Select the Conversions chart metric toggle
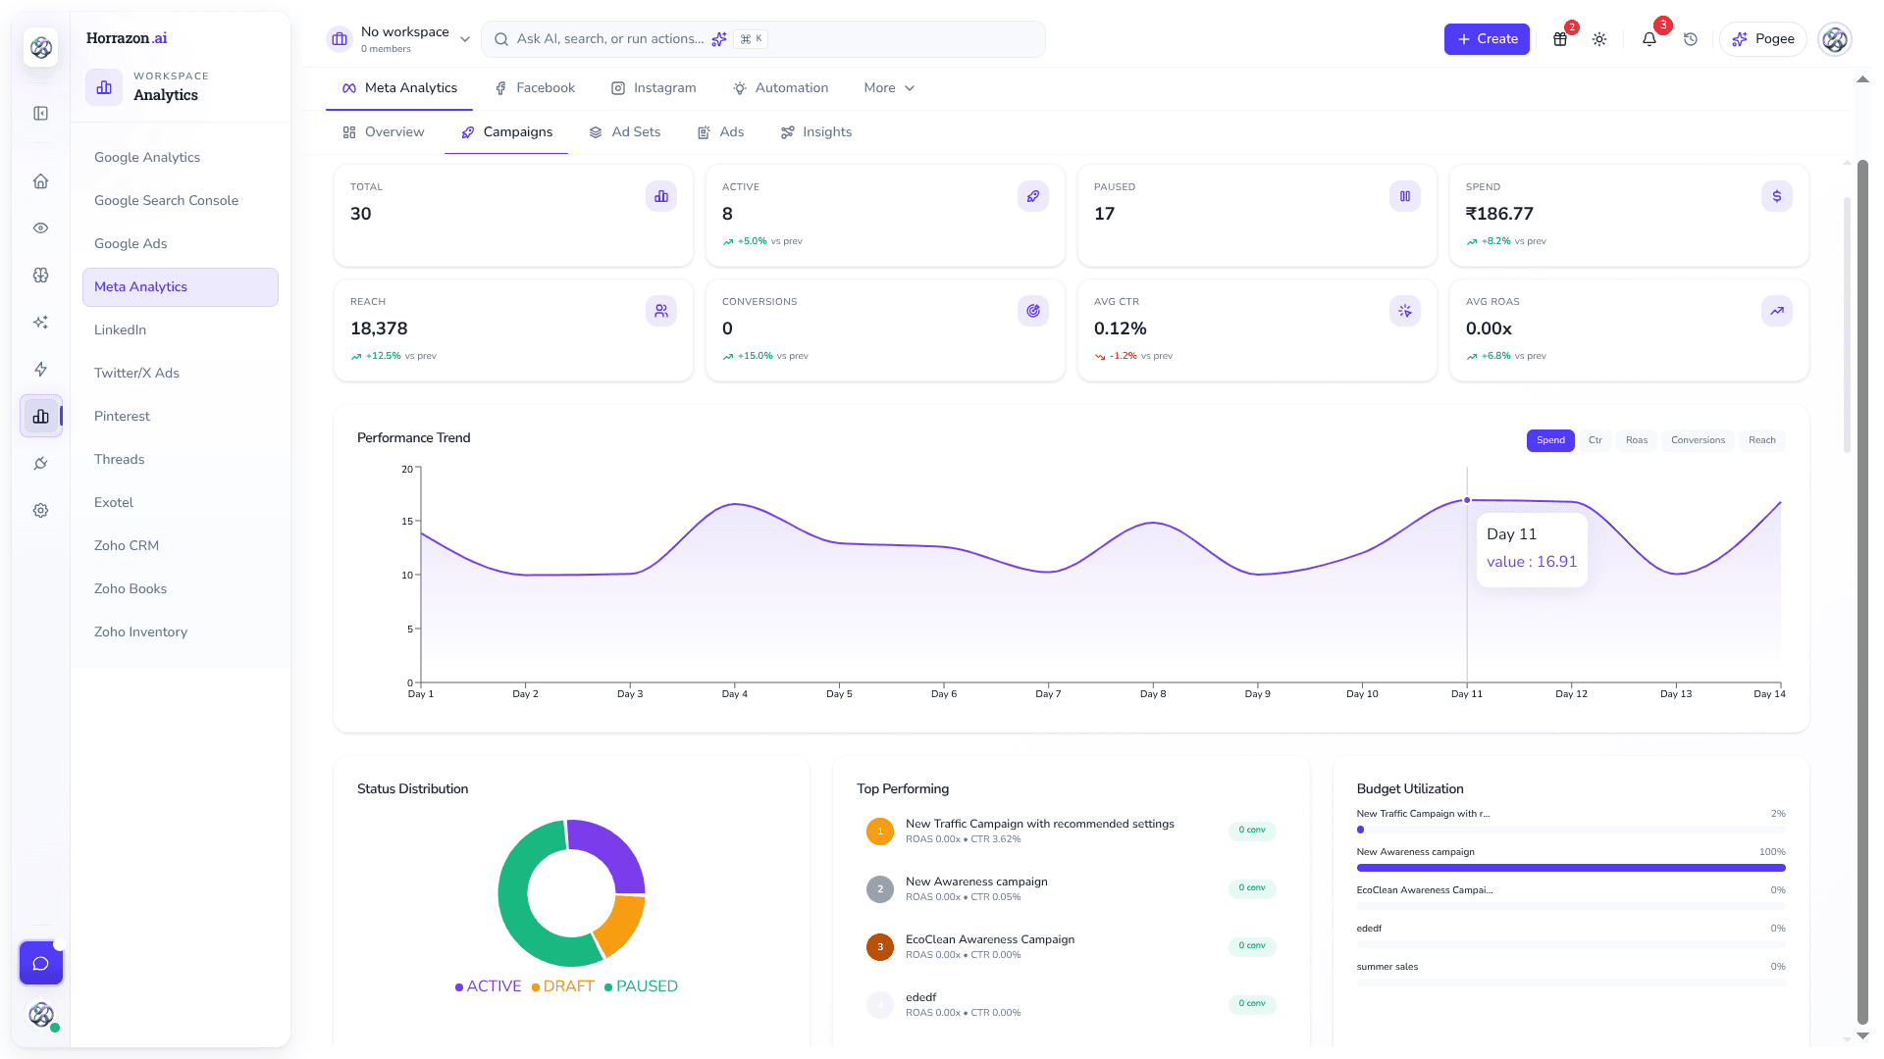Viewport: 1884px width, 1059px height. click(x=1698, y=440)
